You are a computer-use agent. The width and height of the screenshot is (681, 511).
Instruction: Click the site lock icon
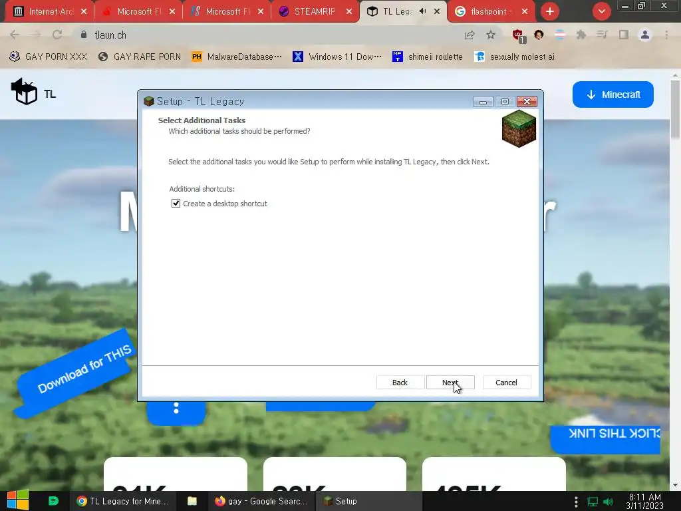click(x=84, y=35)
